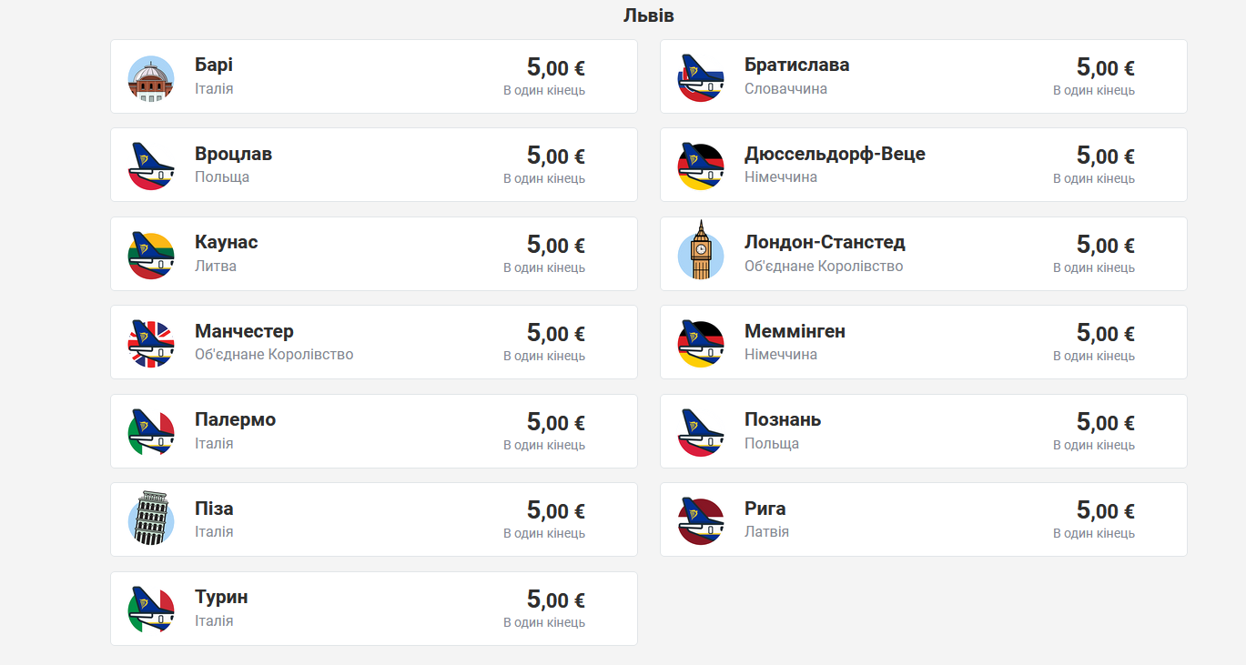This screenshot has width=1246, height=665.
Task: Click the Wrocław Polish flag plane icon
Action: pyautogui.click(x=151, y=166)
